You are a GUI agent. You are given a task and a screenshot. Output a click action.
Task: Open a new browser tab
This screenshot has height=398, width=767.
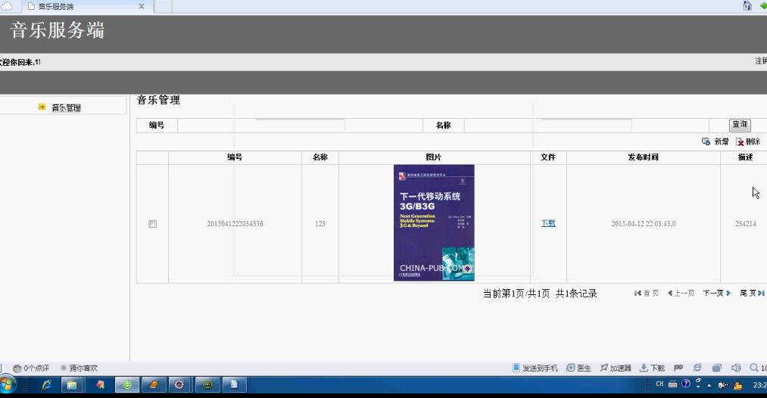164,6
